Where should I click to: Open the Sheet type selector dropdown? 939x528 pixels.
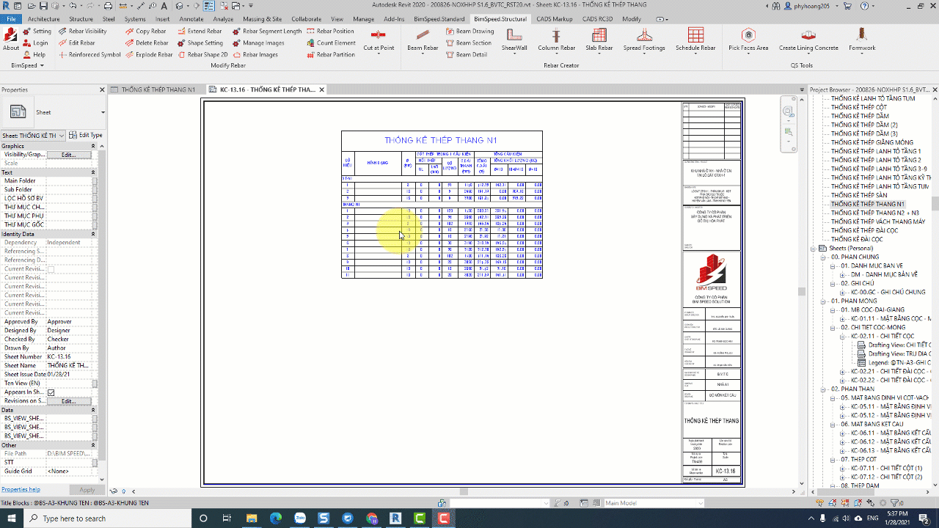(x=103, y=112)
